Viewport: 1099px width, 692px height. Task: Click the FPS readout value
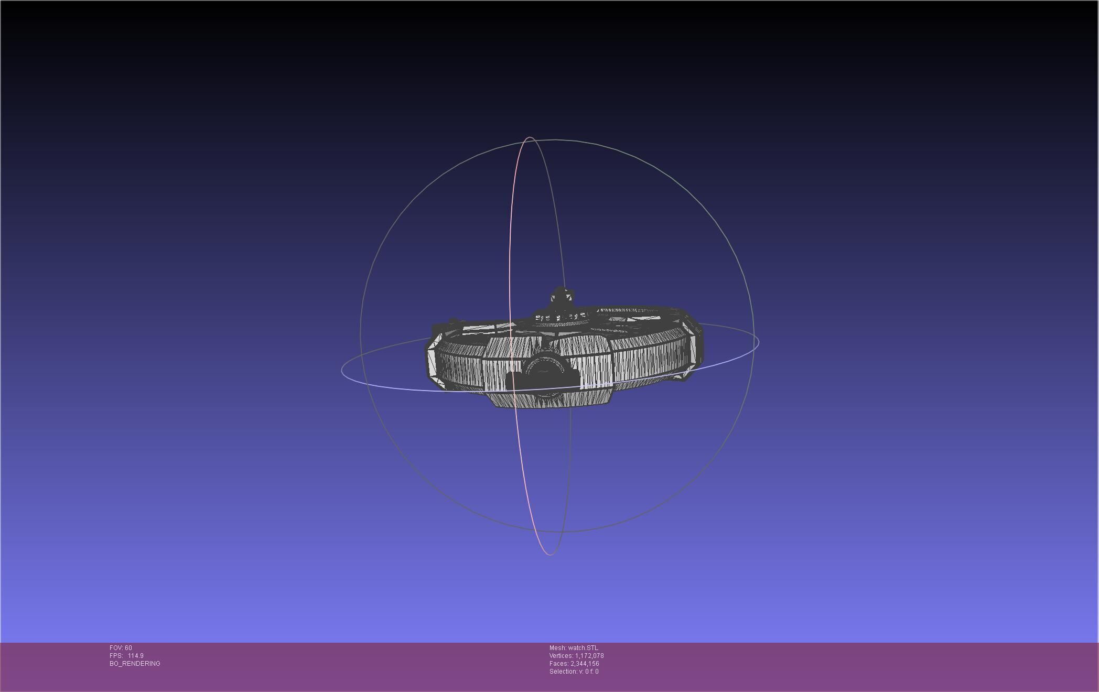click(135, 656)
